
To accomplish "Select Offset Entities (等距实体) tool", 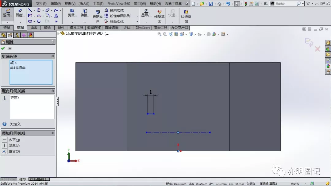I will [97, 17].
